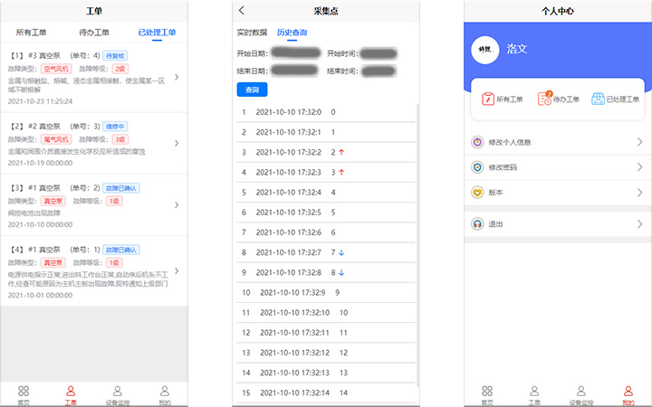Expand work order 【2】 #2 真空泵 chevron
Screen dimensions: 652x407
click(x=177, y=143)
